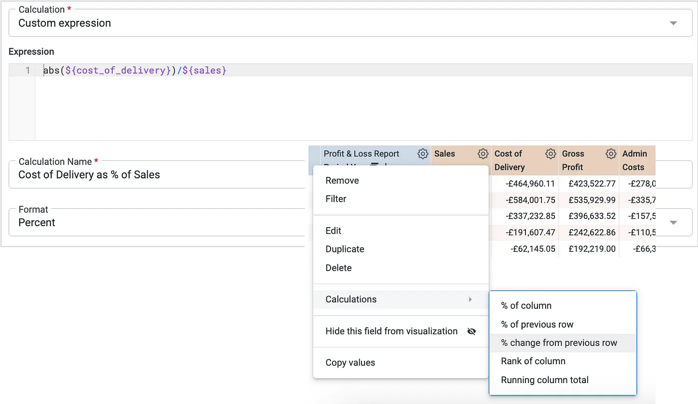Click the gear icon in Sales column
This screenshot has width=698, height=404.
coord(482,154)
